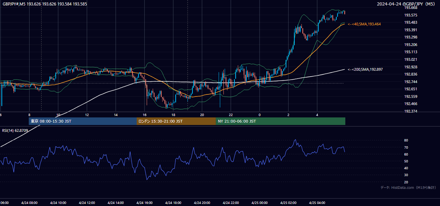Click the 192.836 price axis value
Image resolution: width=440 pixels, height=206 pixels.
pos(411,74)
